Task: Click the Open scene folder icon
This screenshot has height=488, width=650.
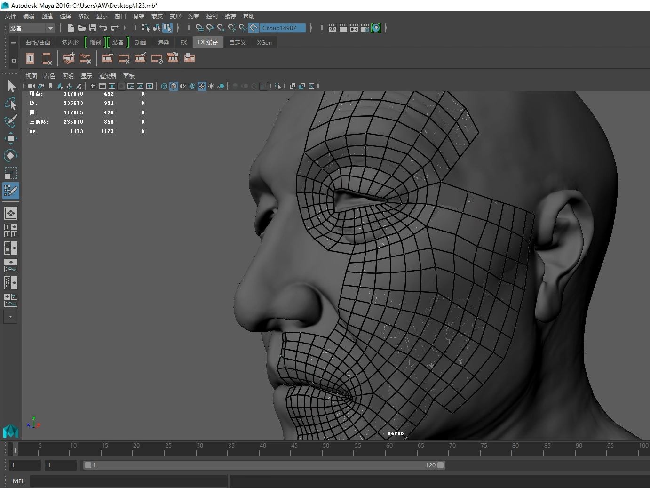Action: click(x=82, y=28)
